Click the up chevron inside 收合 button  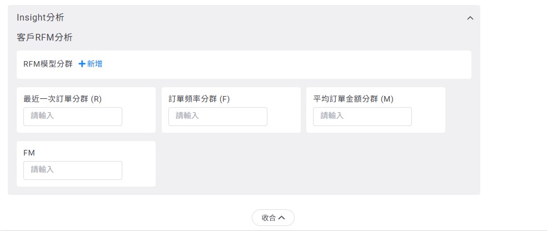(x=281, y=218)
